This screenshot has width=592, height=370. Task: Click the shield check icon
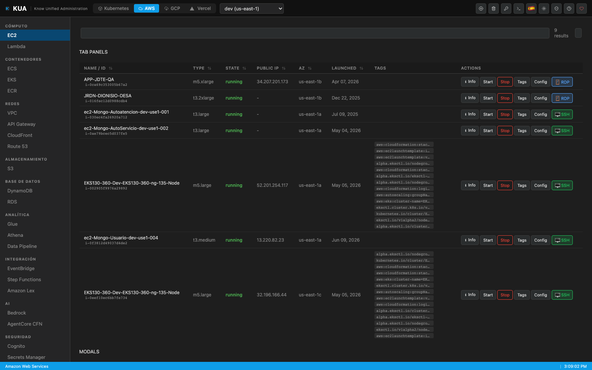(556, 9)
